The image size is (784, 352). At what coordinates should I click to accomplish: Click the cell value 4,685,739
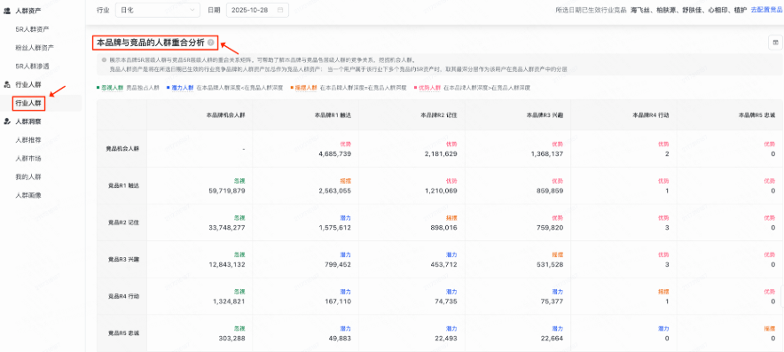point(335,154)
